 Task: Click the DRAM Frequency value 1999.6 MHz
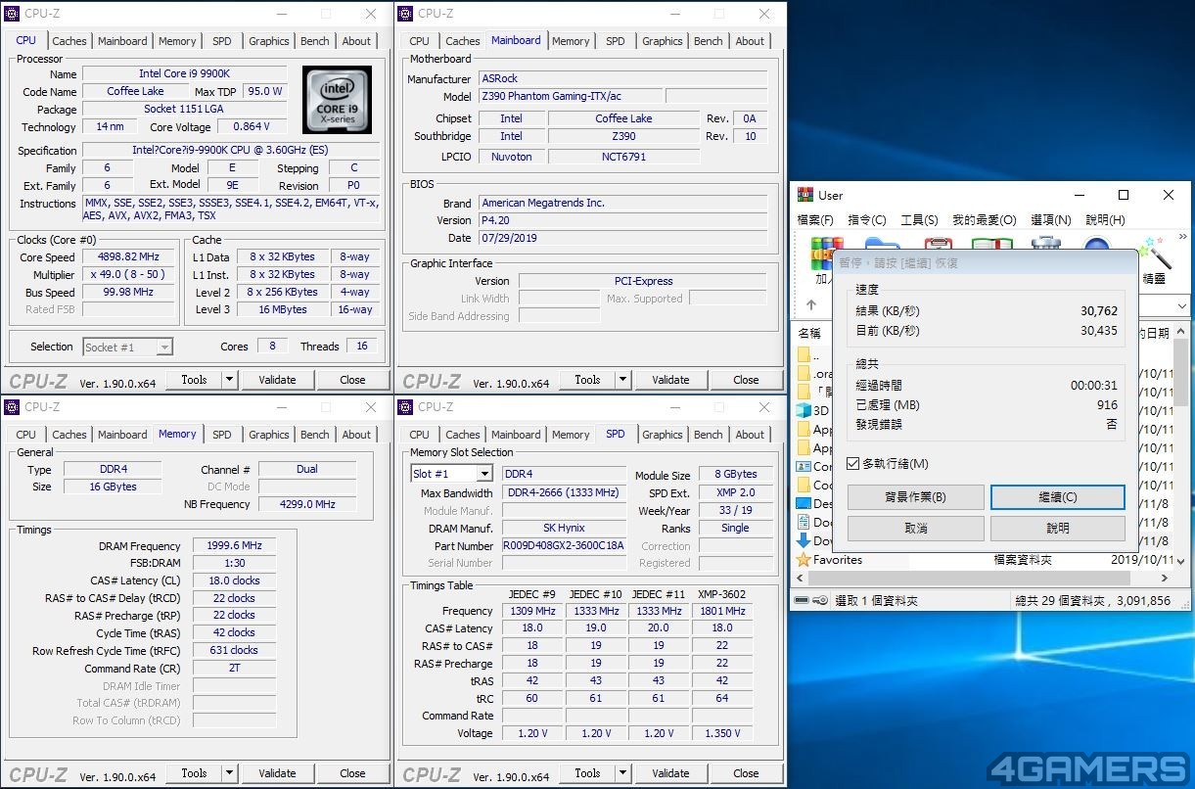click(234, 546)
